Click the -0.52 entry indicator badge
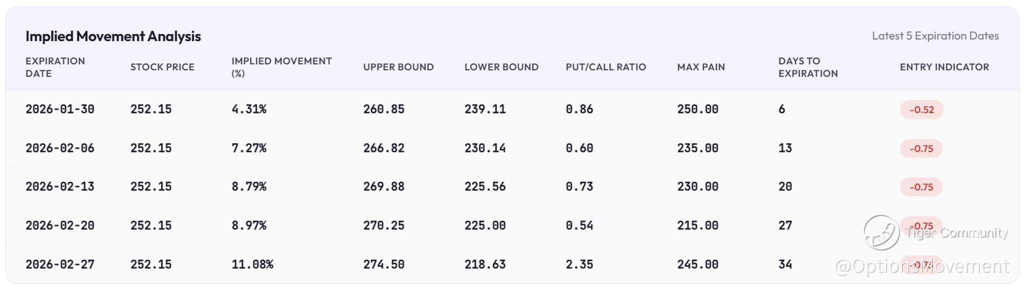Screen dimensions: 1030x290 coord(921,110)
